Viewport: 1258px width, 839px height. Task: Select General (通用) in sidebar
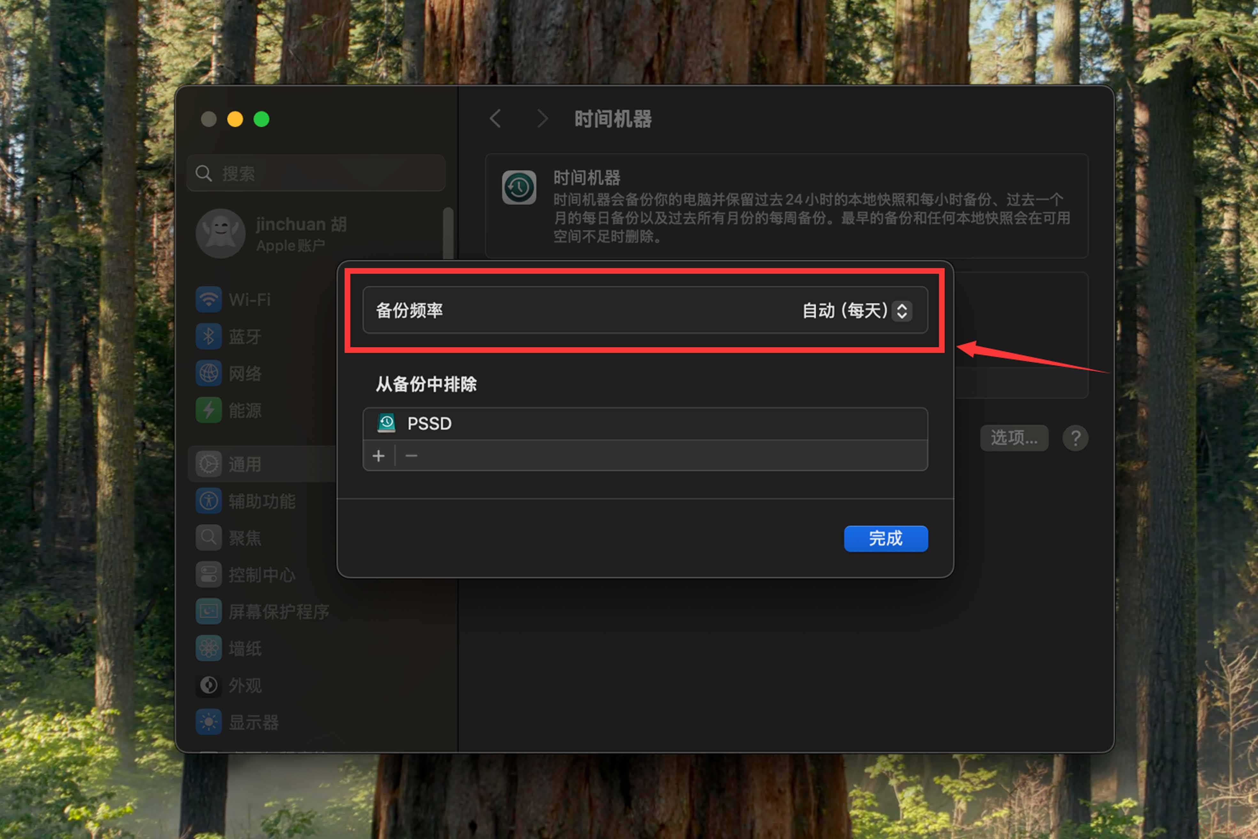click(245, 464)
